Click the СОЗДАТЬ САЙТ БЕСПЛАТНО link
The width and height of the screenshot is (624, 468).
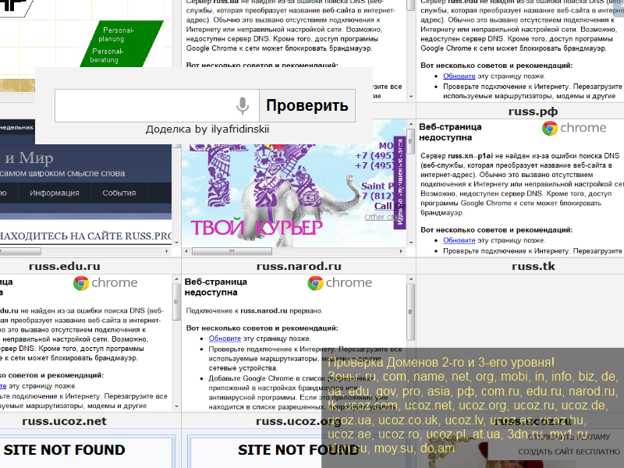pyautogui.click(x=569, y=452)
